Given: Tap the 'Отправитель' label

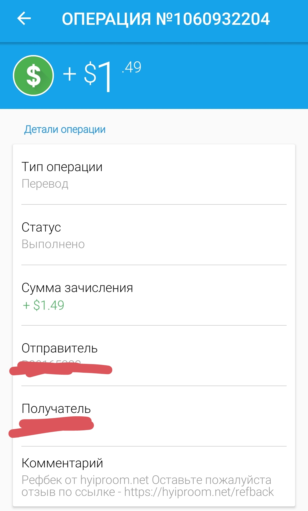Looking at the screenshot, I should point(60,348).
